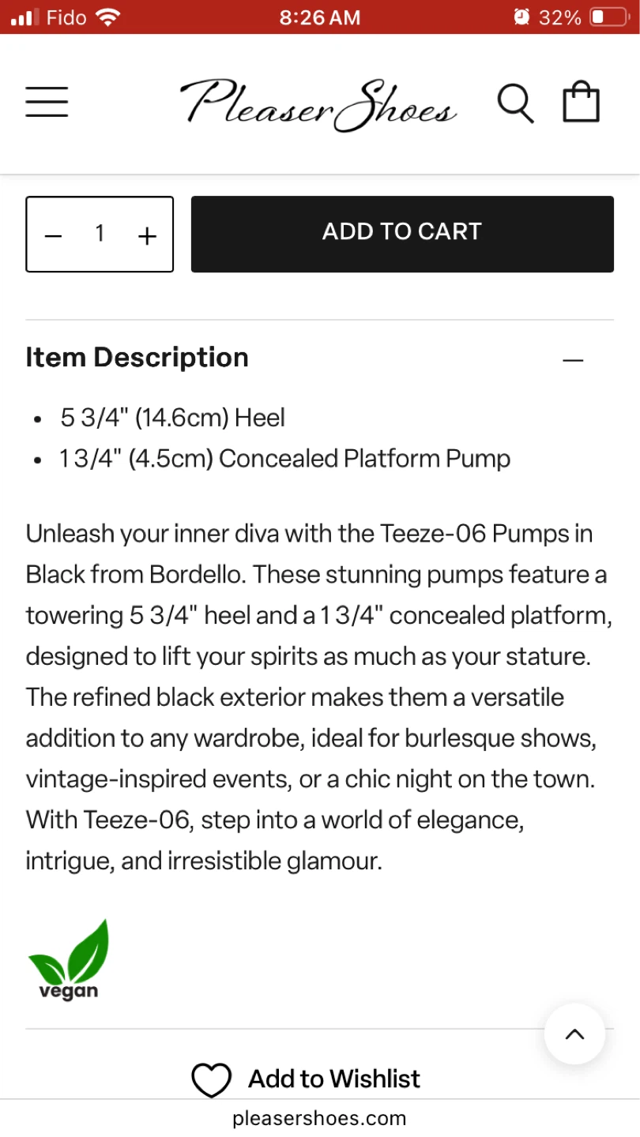Collapse the Item Description section
The width and height of the screenshot is (640, 1137).
pos(573,360)
